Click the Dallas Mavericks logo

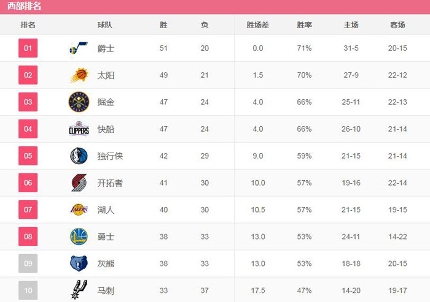pyautogui.click(x=79, y=156)
